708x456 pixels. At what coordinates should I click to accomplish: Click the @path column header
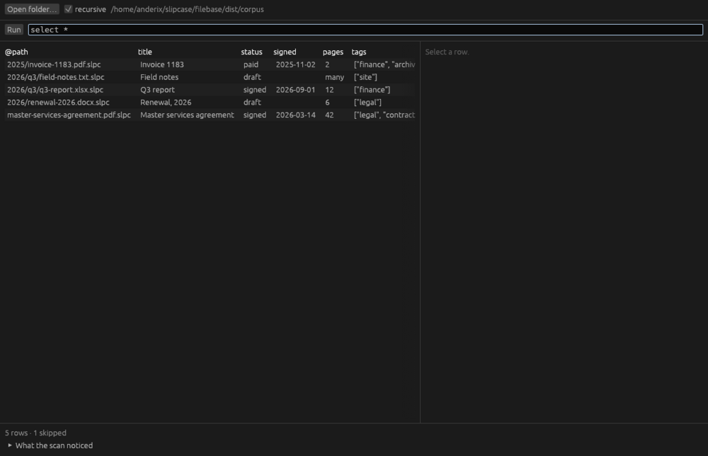[16, 52]
